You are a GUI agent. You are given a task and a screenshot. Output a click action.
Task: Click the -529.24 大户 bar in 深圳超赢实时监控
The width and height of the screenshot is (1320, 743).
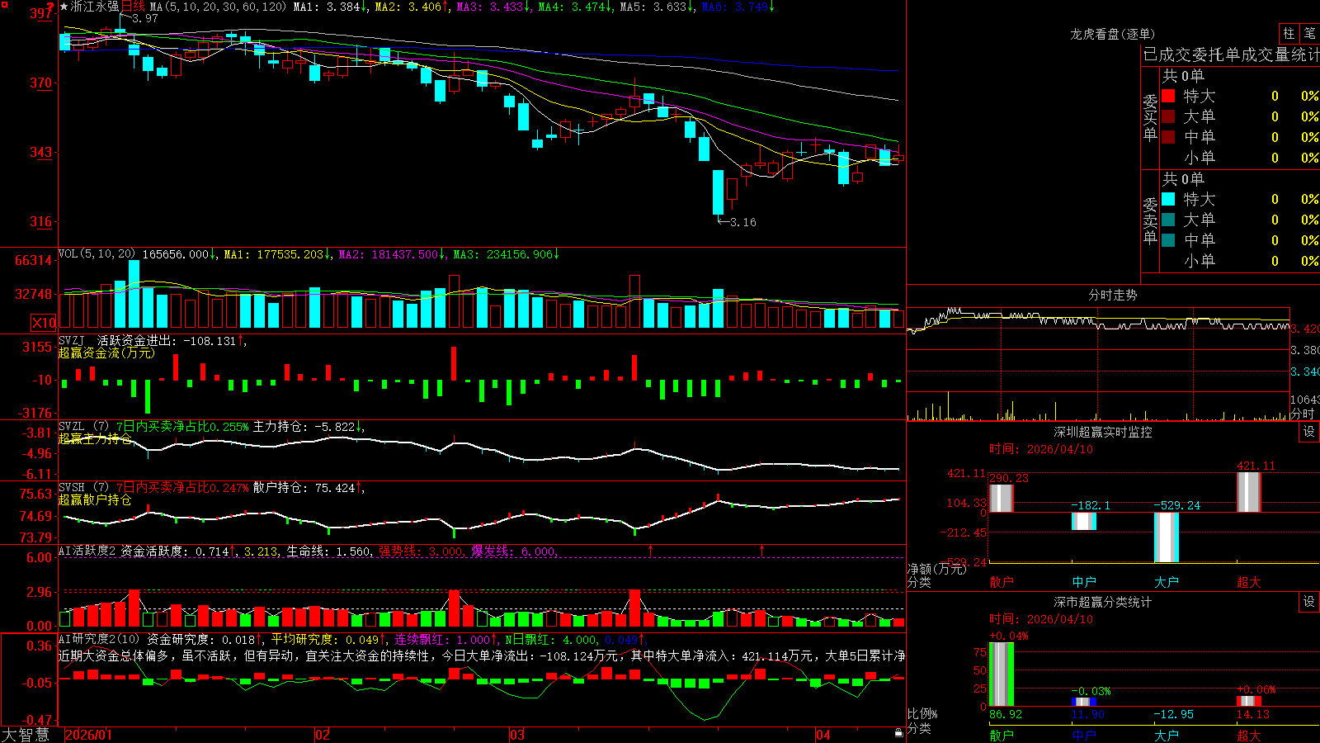1167,537
